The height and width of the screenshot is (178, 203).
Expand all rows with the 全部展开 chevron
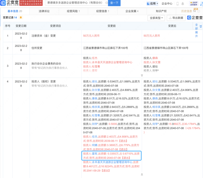(201, 26)
